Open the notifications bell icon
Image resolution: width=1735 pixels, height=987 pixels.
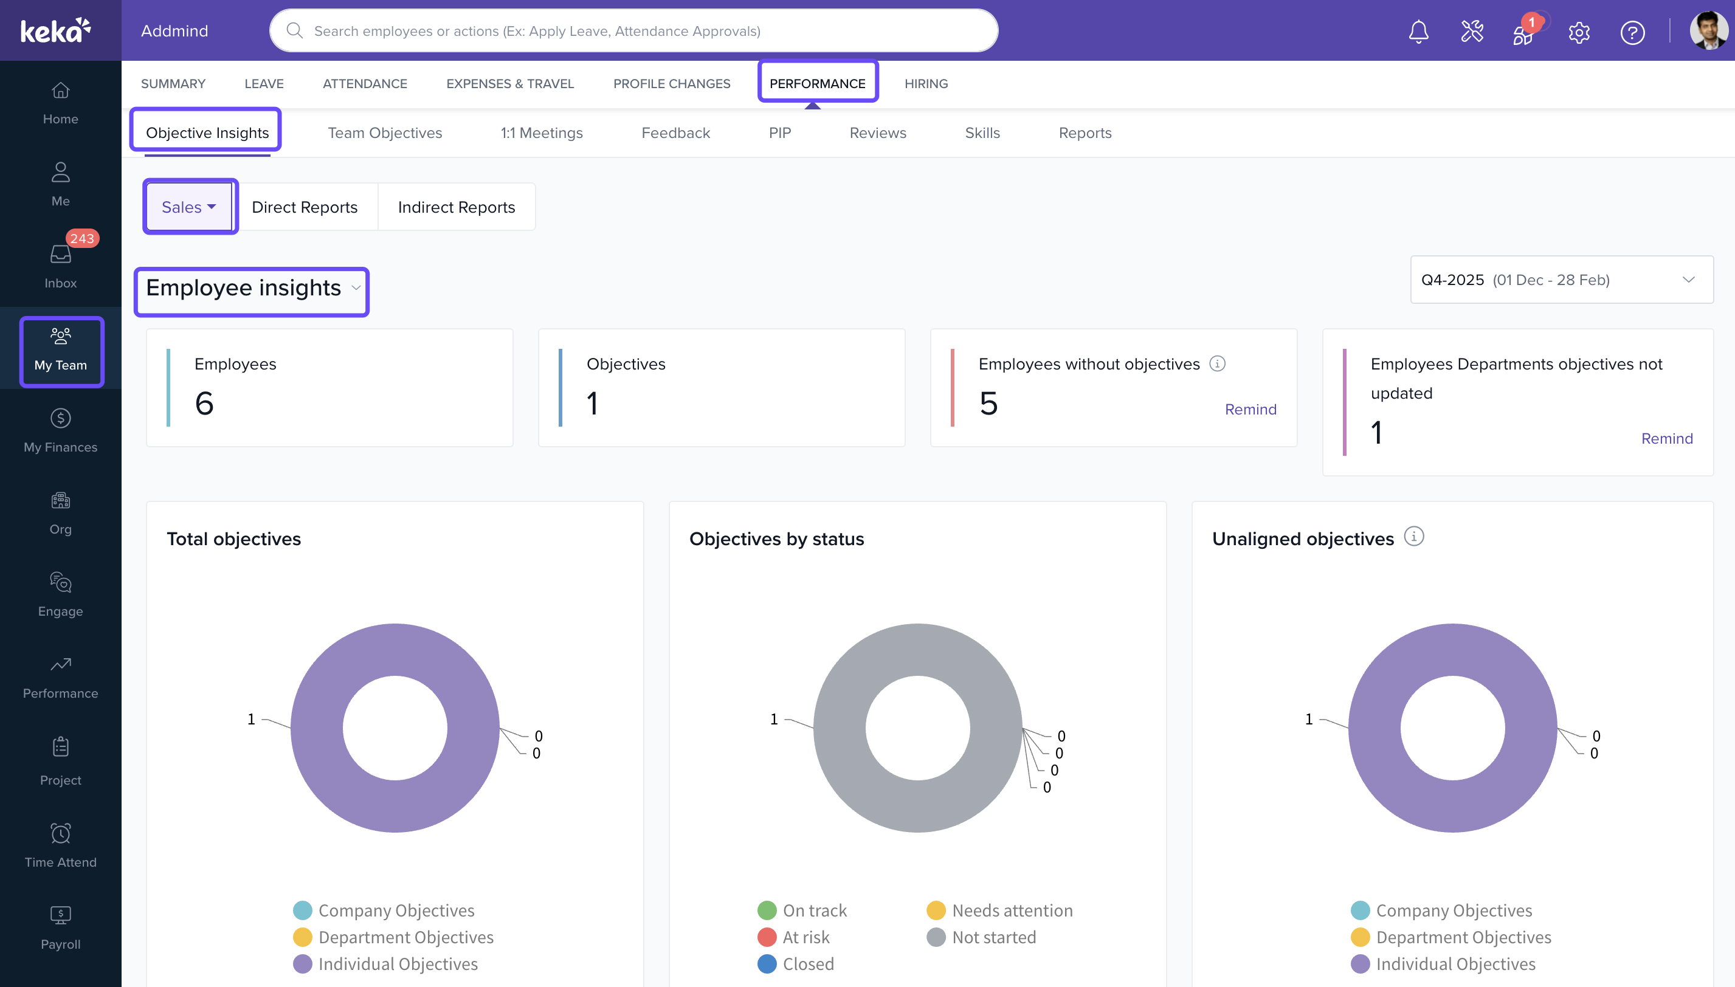tap(1418, 32)
